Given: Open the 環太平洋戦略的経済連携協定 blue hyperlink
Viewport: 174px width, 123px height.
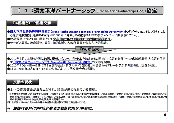Looking at the screenshot, I should coord(67,32).
